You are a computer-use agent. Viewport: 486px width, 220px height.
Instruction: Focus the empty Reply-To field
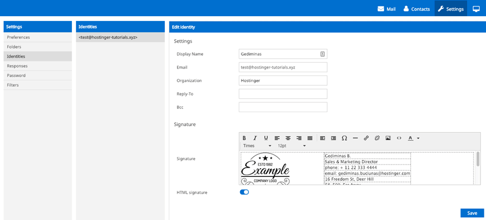tap(283, 94)
